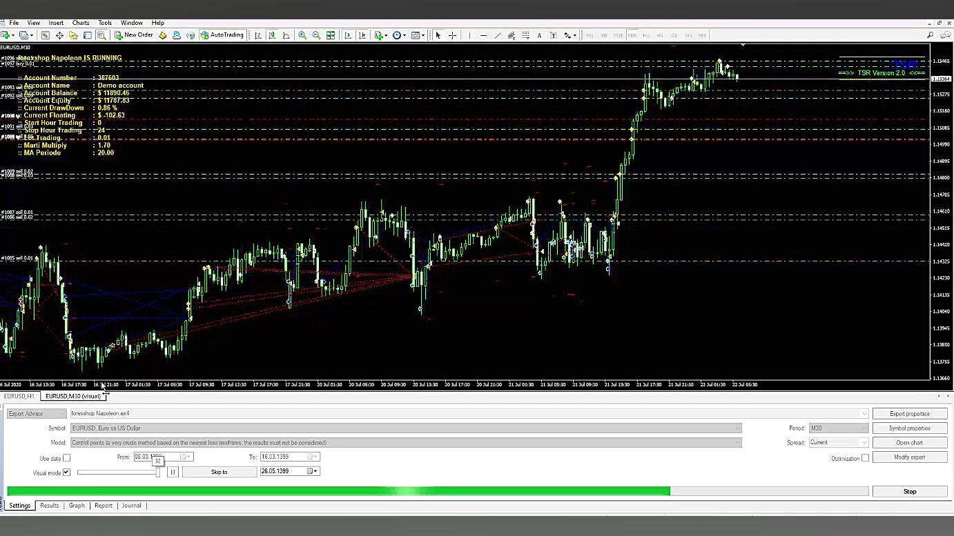The height and width of the screenshot is (536, 954).
Task: Enable the Use date checkbox
Action: click(66, 457)
